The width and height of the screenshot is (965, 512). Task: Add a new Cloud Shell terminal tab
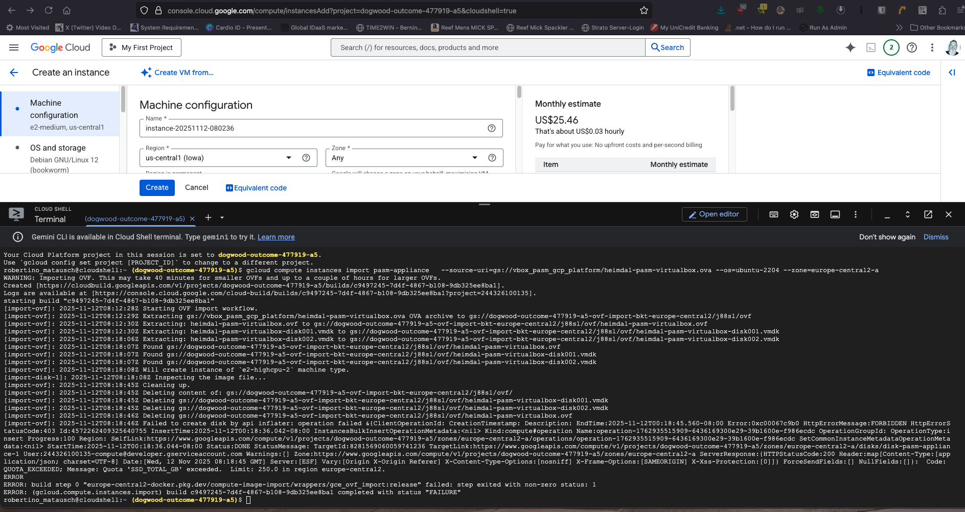[208, 217]
